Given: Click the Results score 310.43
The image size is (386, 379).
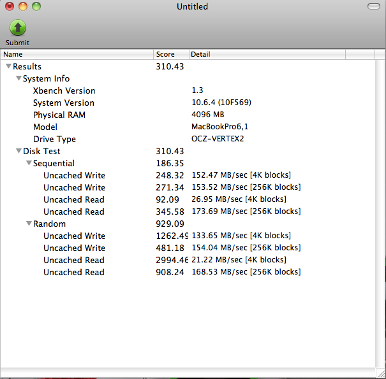Looking at the screenshot, I should pyautogui.click(x=170, y=66).
